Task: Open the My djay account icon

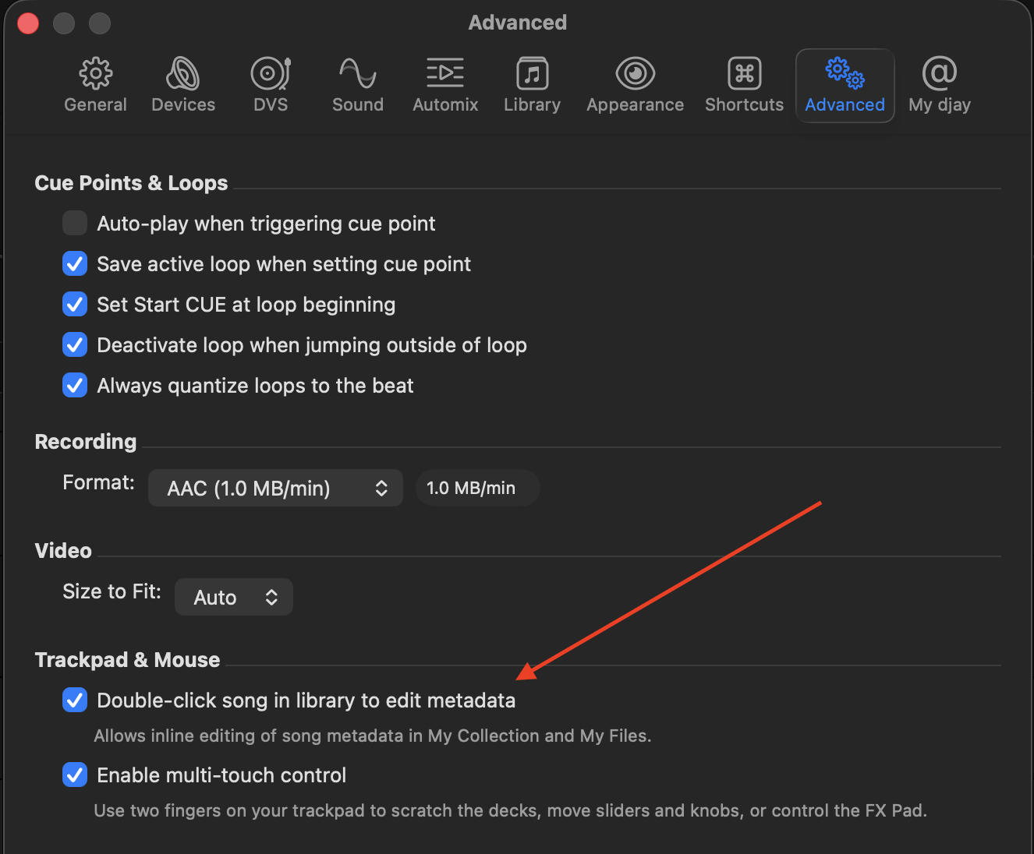Action: 939,74
